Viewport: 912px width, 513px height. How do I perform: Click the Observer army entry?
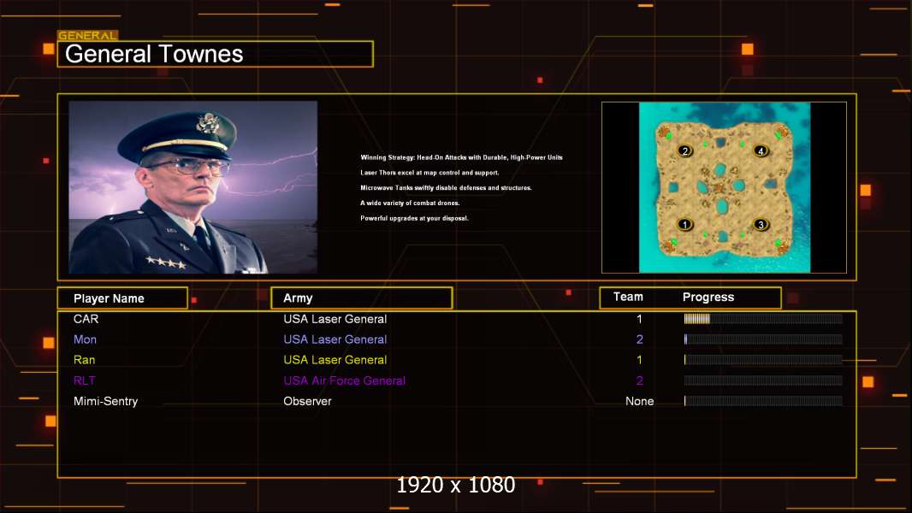tap(307, 402)
